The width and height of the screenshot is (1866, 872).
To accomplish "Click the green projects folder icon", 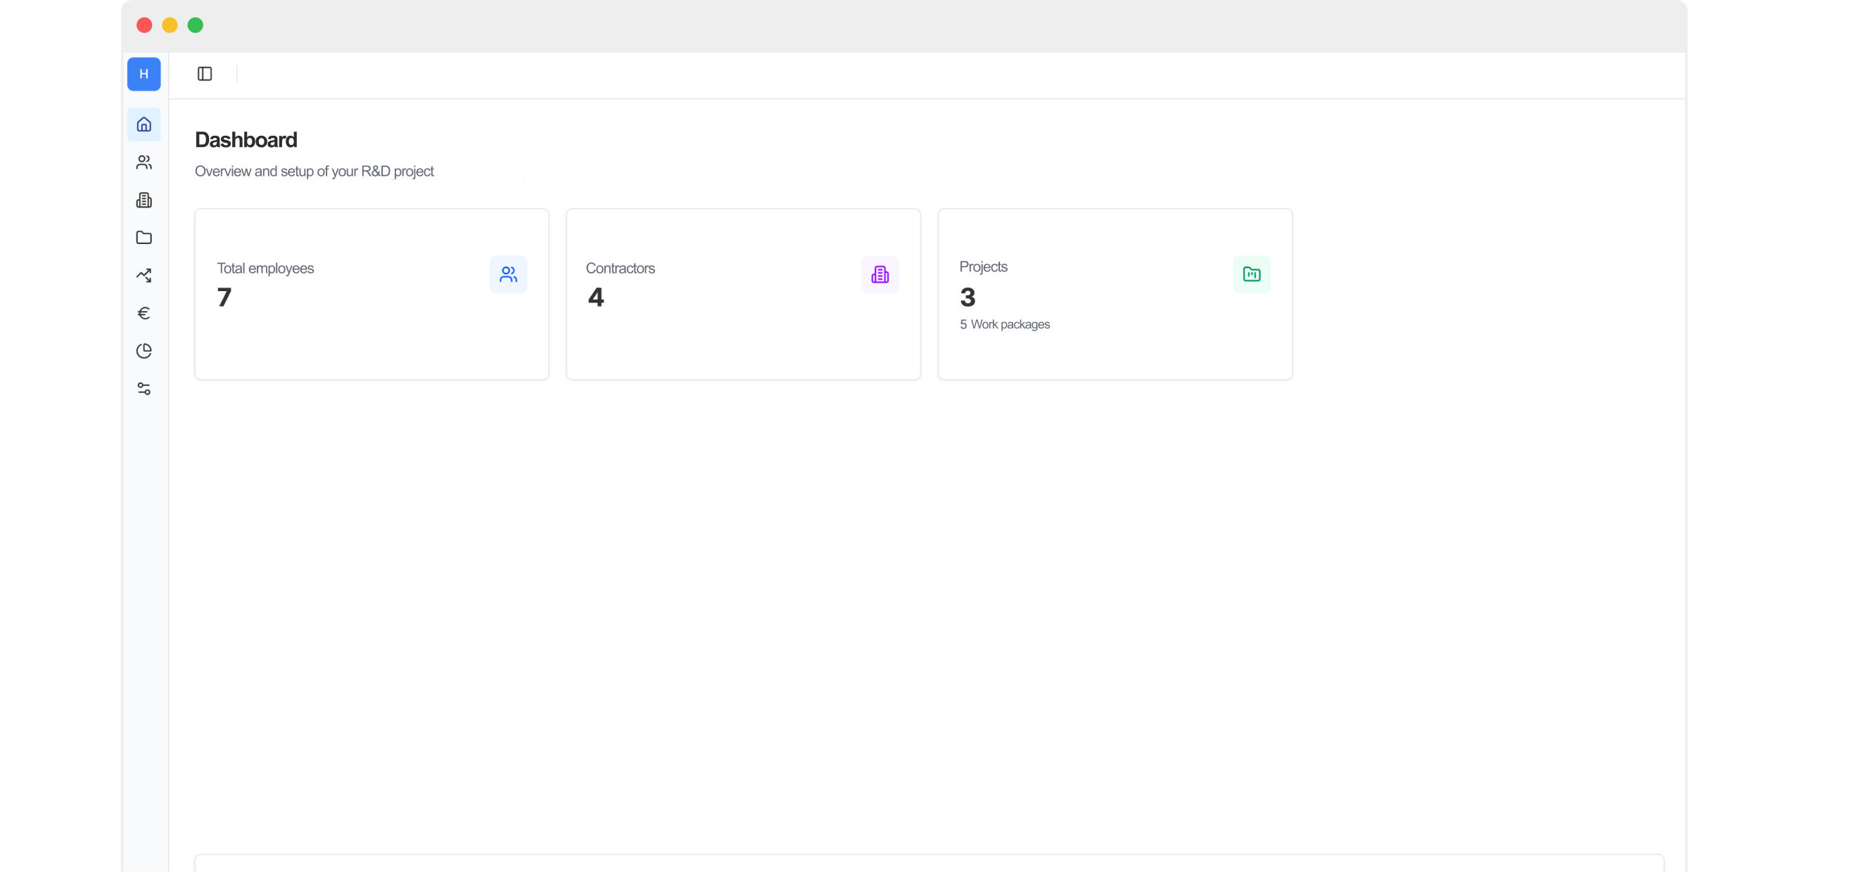I will tap(1251, 274).
